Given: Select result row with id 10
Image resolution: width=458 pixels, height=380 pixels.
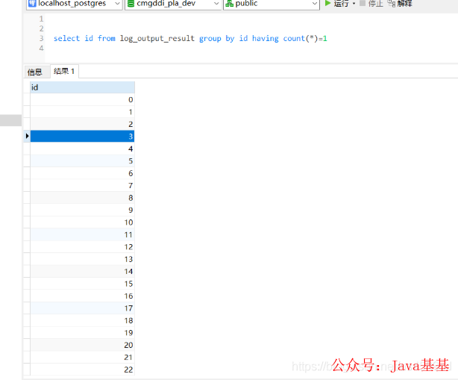Looking at the screenshot, I should pos(82,222).
